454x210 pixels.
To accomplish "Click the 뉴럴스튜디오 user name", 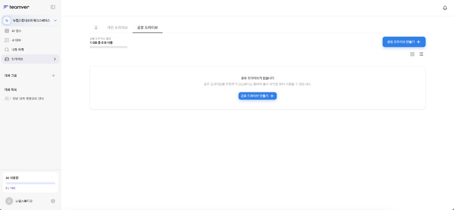I will click(x=24, y=201).
